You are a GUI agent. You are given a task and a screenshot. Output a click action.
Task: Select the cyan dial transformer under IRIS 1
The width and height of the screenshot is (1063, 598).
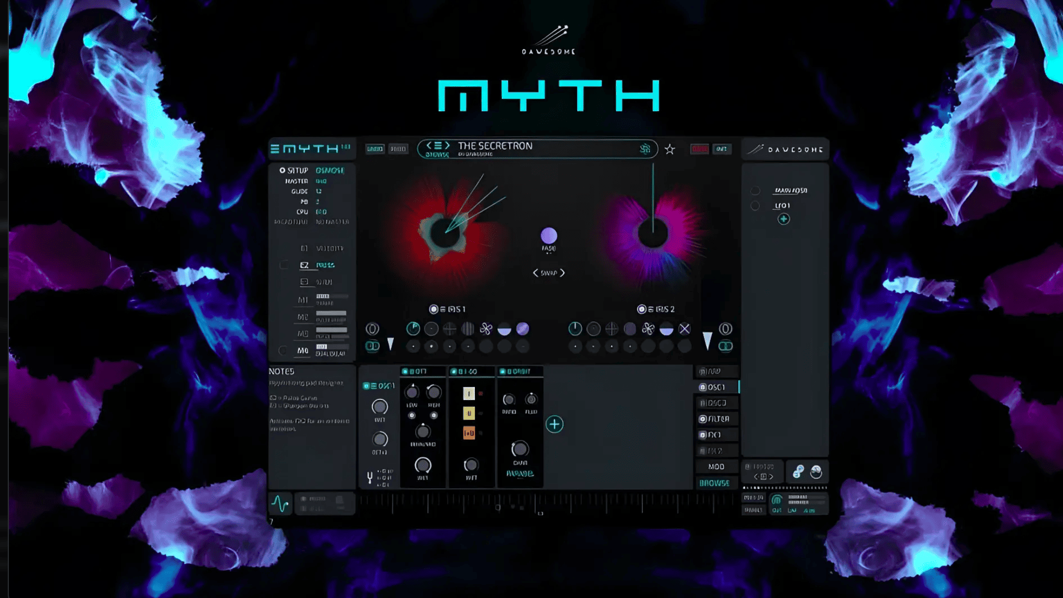413,328
